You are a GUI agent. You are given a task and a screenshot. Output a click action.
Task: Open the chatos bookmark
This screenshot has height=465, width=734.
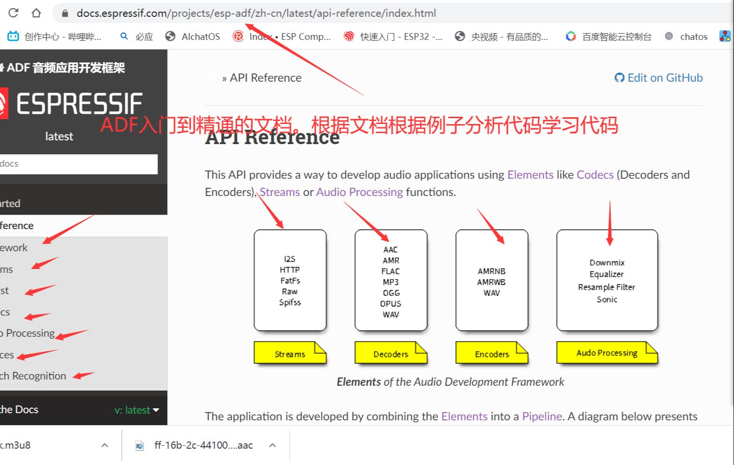point(686,37)
